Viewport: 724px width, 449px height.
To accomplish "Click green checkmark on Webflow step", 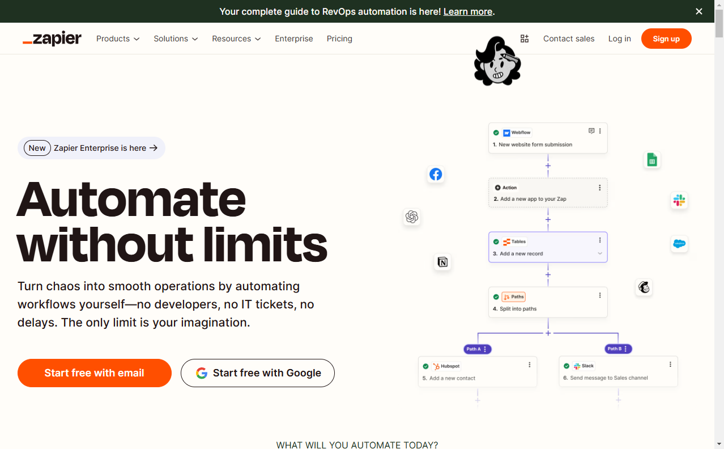I will 496,133.
